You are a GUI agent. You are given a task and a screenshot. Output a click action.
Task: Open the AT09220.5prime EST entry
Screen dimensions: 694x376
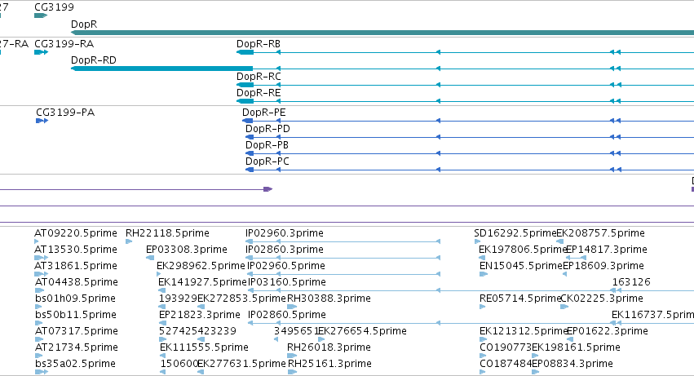[76, 233]
